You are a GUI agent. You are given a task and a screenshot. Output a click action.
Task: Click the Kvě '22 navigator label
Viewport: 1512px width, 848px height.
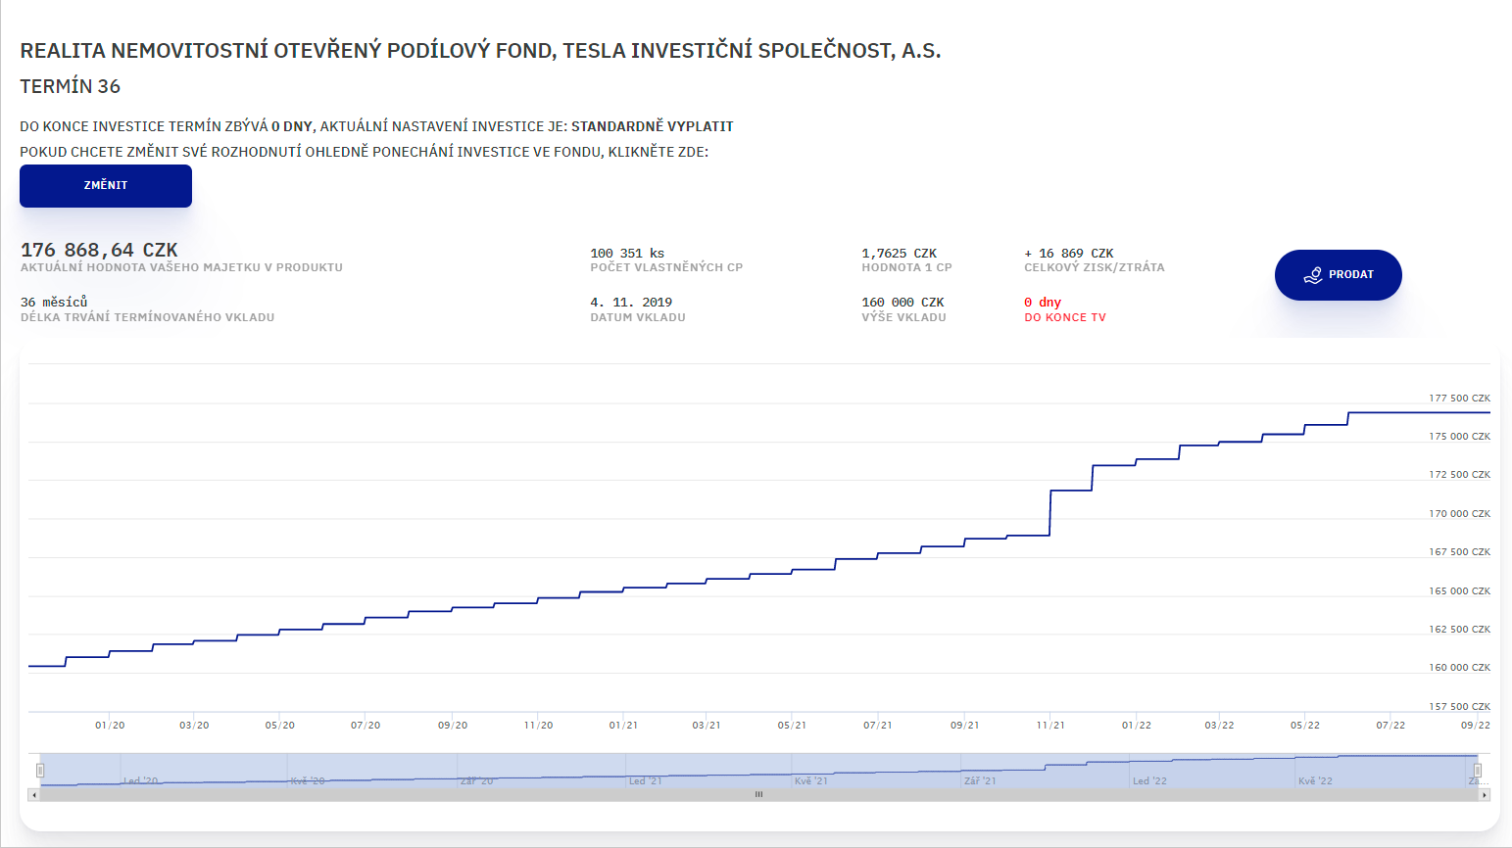pos(1315,781)
